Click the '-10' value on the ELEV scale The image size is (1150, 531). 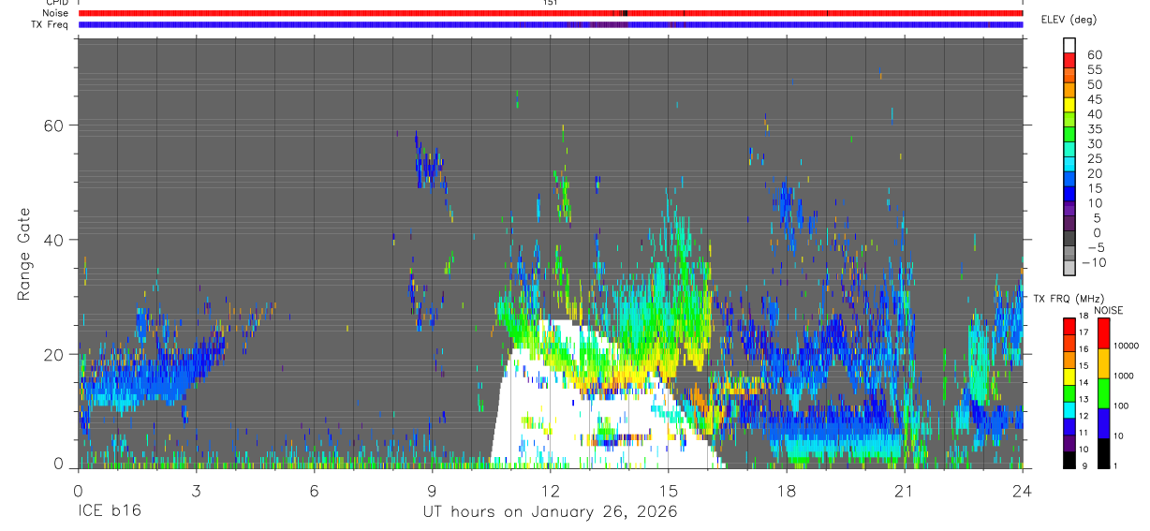tap(1094, 262)
